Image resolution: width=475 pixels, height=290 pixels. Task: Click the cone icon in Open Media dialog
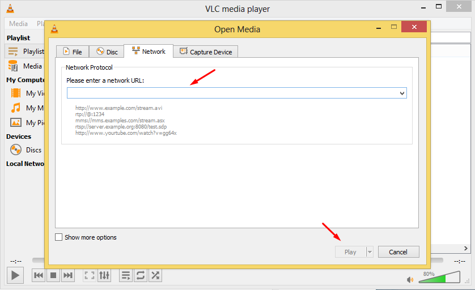click(54, 29)
